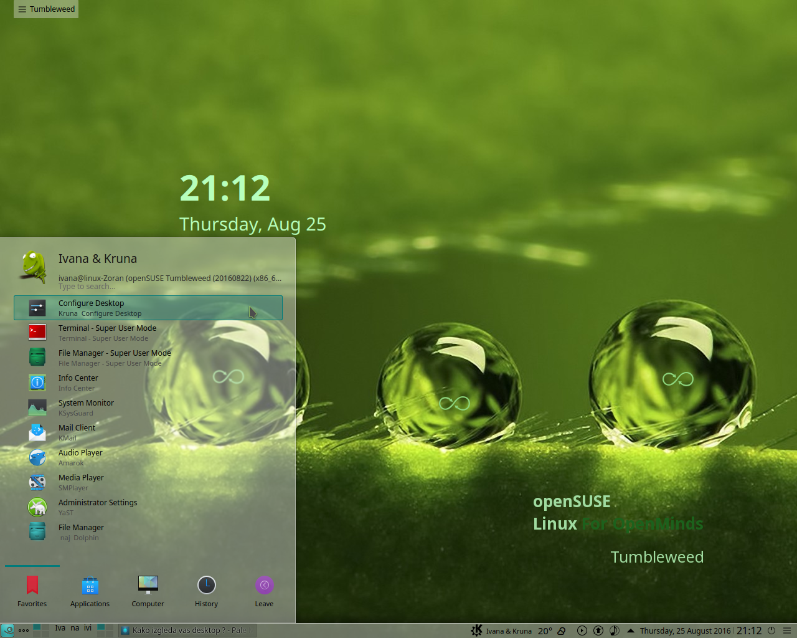The image size is (797, 638).
Task: Open the 20° weather widget
Action: coord(552,631)
